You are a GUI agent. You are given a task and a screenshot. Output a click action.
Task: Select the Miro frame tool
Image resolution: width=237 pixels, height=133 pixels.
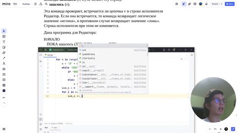pos(4,75)
